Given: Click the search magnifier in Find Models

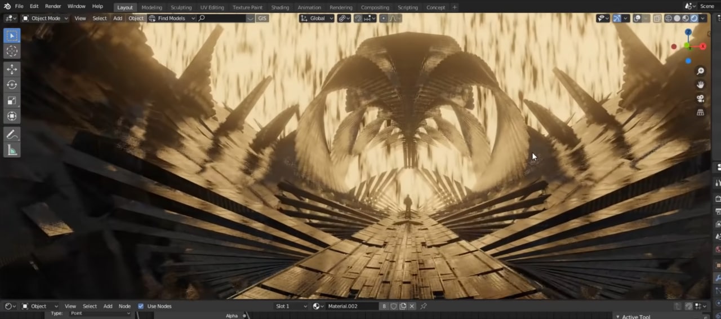Looking at the screenshot, I should coord(202,18).
